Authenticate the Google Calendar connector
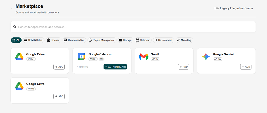267x113 pixels. 115,67
